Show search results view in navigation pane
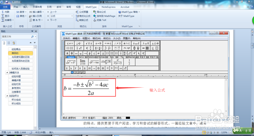The width and height of the screenshot is (254, 136). pos(14,43)
